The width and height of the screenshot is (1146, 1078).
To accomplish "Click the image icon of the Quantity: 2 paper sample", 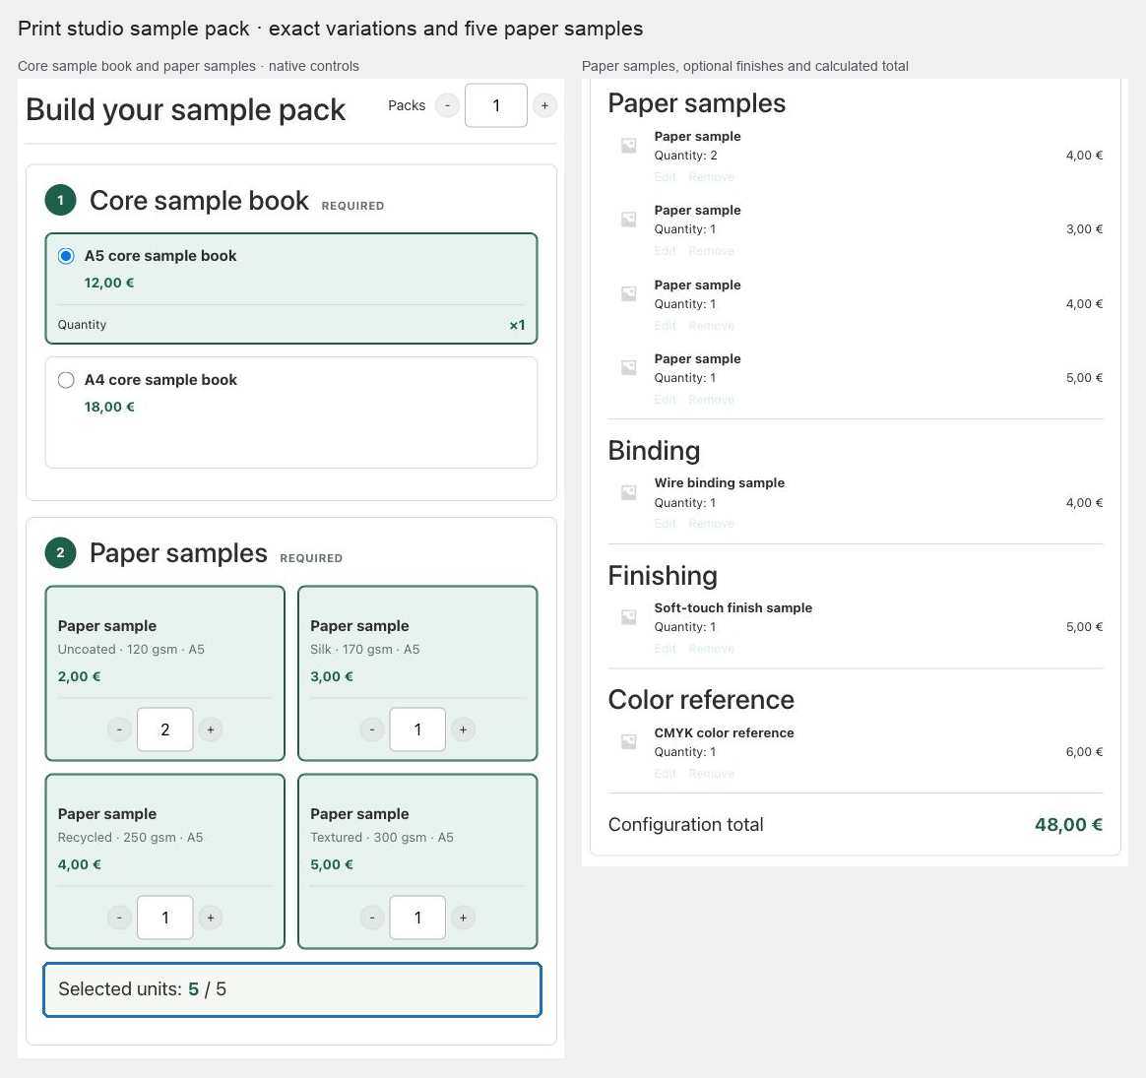I will coord(628,146).
